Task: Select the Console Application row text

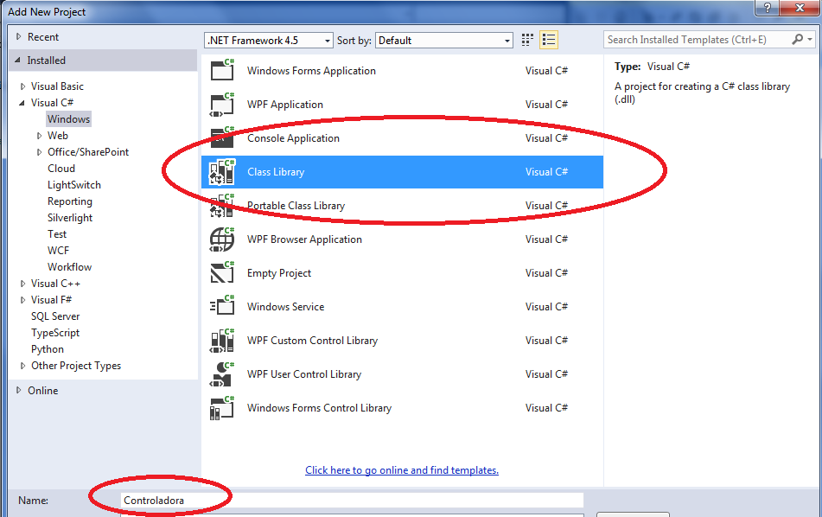Action: click(293, 138)
